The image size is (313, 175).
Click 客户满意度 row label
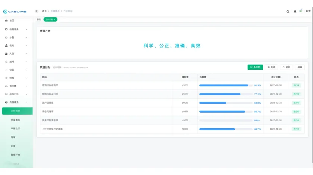click(x=48, y=103)
